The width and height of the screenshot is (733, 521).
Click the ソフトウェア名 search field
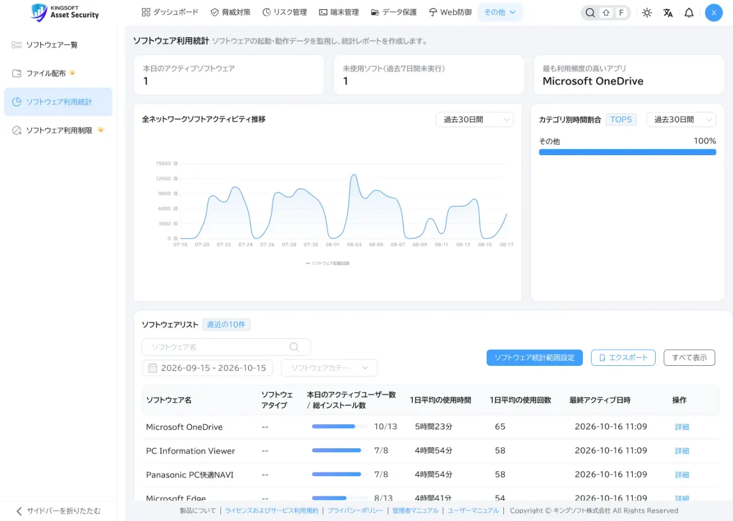(226, 347)
